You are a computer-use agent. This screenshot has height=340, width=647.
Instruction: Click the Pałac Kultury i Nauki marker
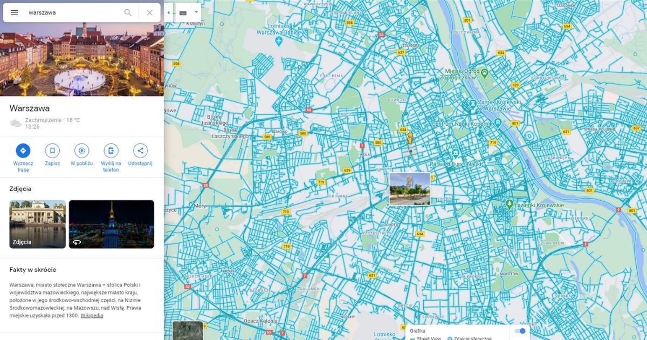[456, 154]
